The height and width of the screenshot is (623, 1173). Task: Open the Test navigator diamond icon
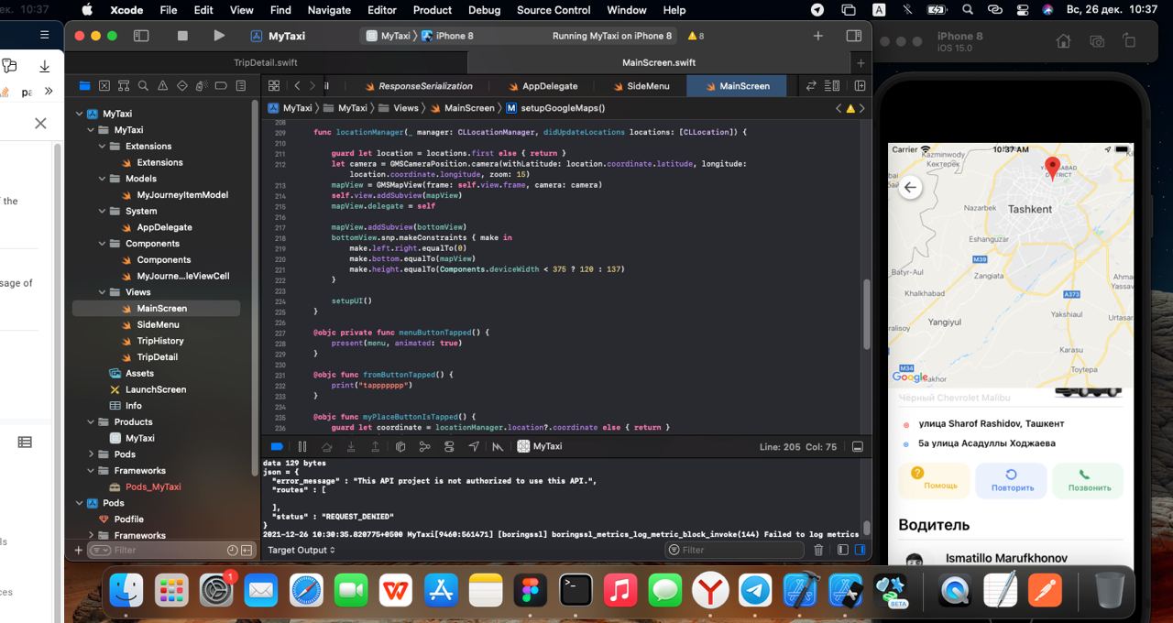coord(182,85)
